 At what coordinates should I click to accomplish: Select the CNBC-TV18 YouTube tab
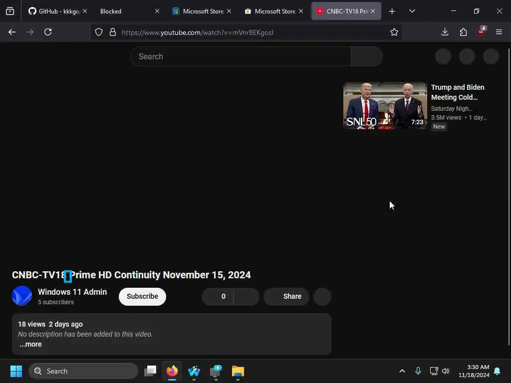pyautogui.click(x=346, y=11)
